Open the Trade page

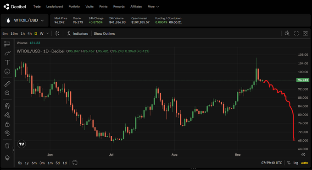[37, 6]
